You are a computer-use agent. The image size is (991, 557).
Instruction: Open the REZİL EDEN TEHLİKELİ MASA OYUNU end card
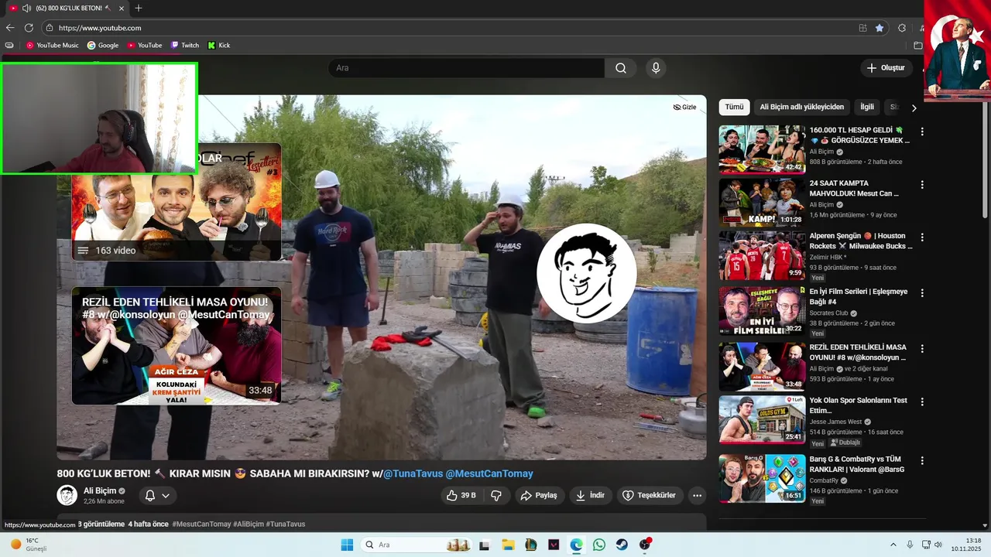[x=177, y=346]
